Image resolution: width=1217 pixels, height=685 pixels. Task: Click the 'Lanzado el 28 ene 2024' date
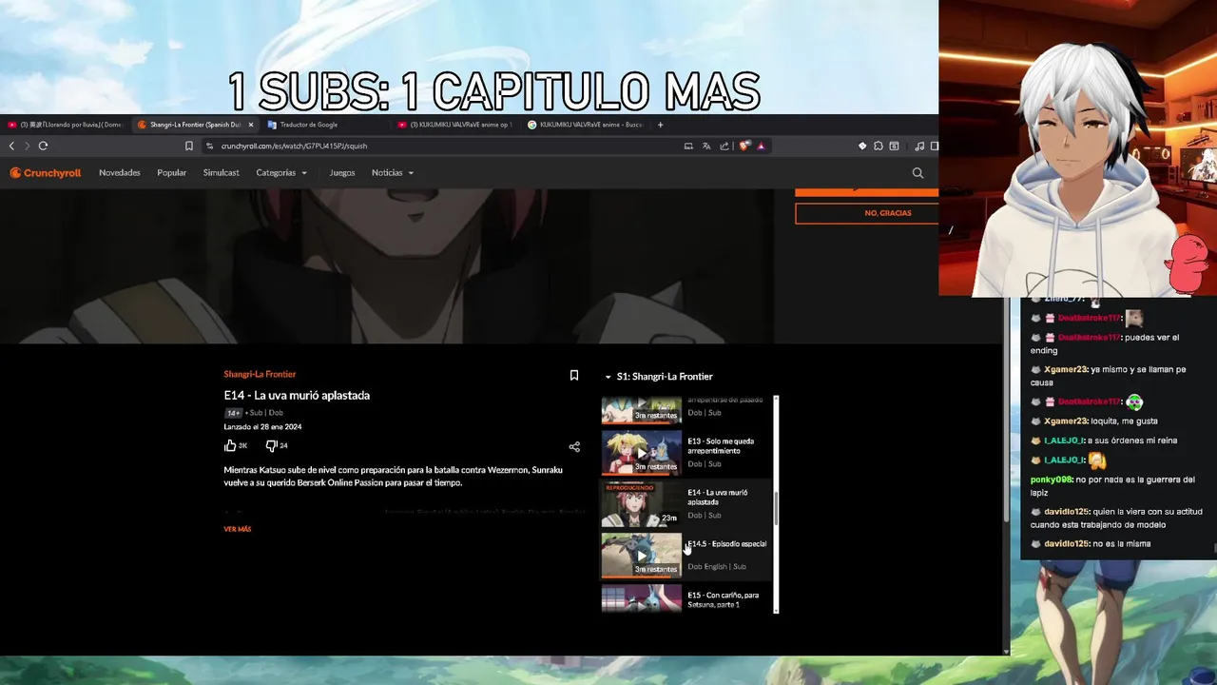262,427
